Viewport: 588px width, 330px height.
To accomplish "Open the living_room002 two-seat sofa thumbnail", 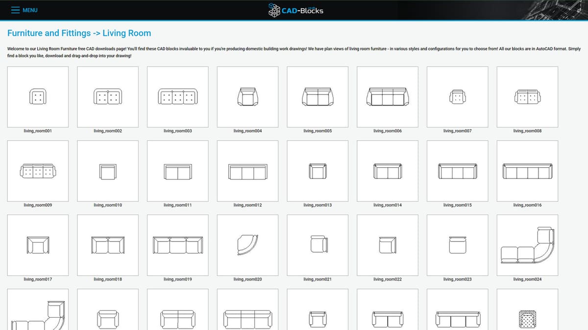I will coord(108,97).
